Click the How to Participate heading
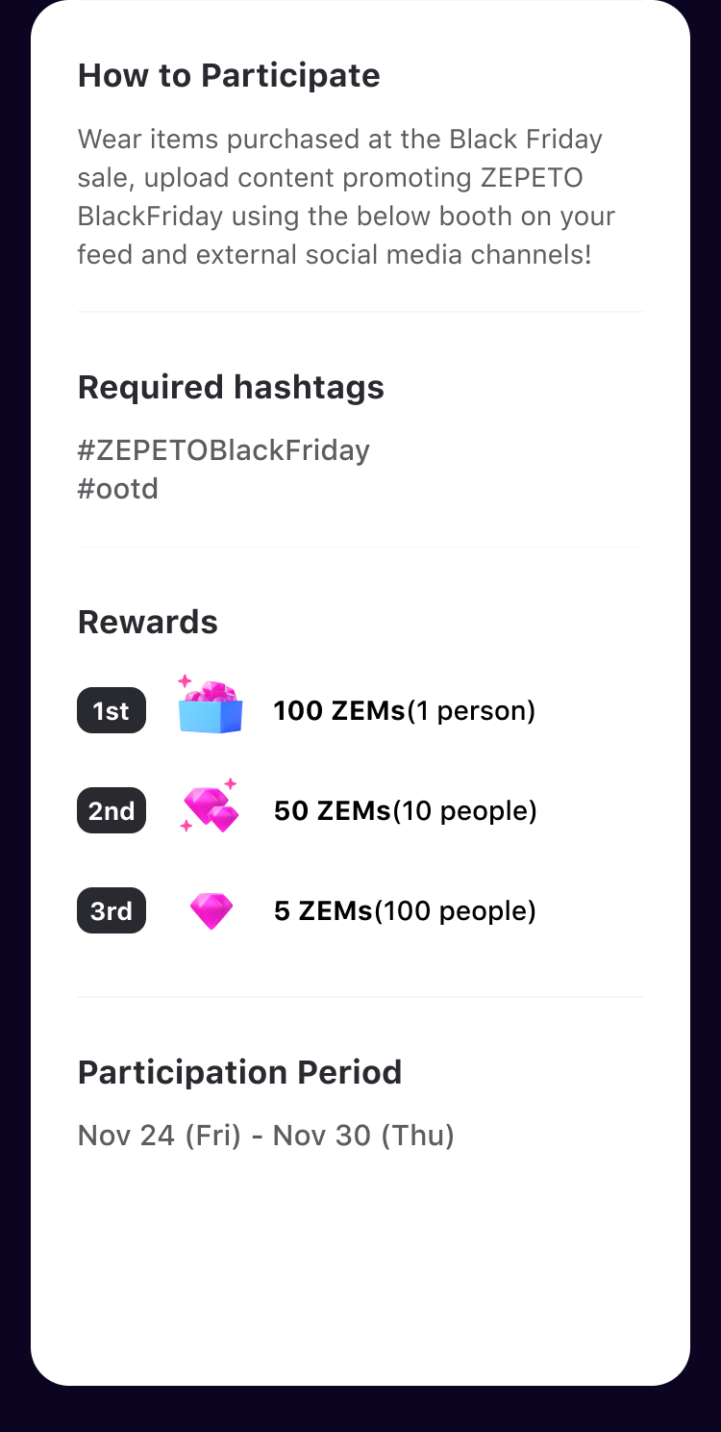721x1432 pixels. (x=229, y=75)
